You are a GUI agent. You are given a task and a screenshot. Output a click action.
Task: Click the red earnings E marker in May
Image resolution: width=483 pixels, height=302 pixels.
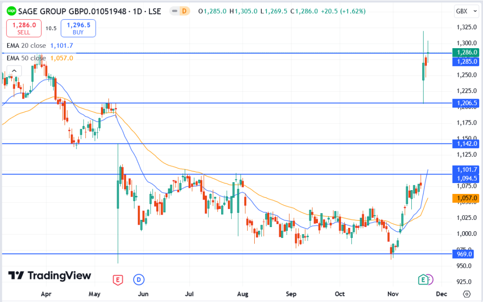click(117, 280)
